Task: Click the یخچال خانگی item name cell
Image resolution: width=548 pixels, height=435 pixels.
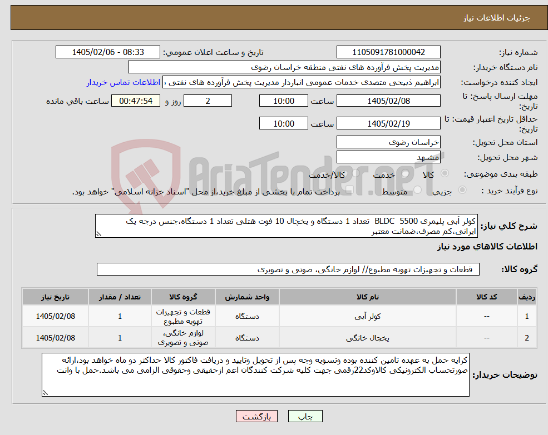Action: [x=368, y=338]
